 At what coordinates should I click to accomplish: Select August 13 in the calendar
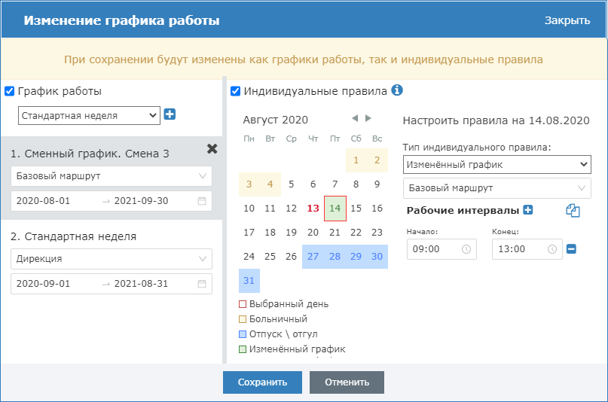point(313,209)
